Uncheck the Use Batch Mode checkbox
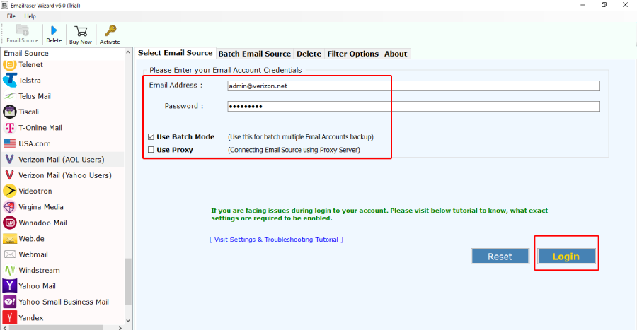This screenshot has width=637, height=330. (151, 136)
